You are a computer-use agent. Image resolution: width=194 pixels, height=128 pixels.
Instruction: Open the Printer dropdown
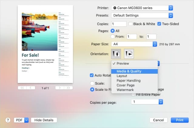[x=142, y=8]
